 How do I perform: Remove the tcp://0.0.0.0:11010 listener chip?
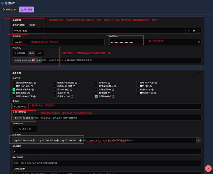click(34, 140)
